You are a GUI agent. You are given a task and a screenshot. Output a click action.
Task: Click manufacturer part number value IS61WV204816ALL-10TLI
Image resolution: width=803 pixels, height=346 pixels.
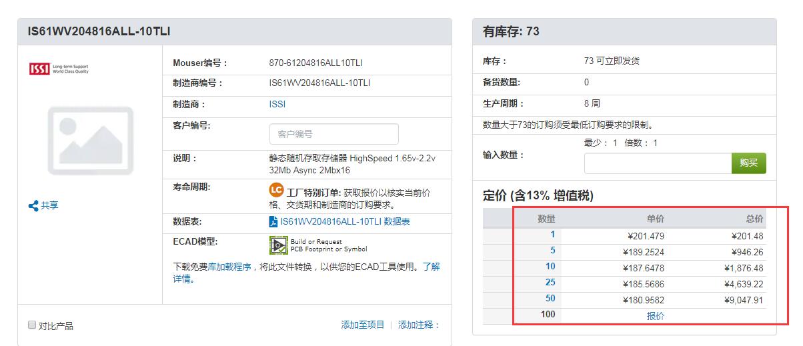click(319, 83)
